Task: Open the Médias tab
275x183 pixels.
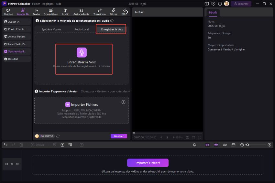Action: click(x=8, y=12)
